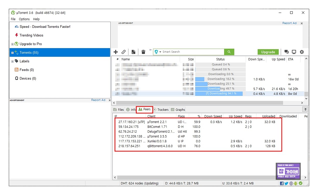Expand the Labels tree node
318x195 pixels.
pyautogui.click(x=12, y=61)
